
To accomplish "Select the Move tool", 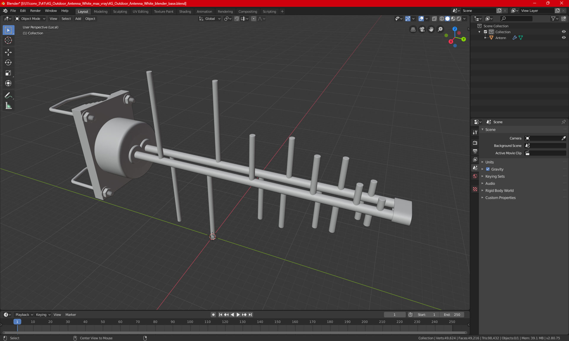I will [x=8, y=52].
